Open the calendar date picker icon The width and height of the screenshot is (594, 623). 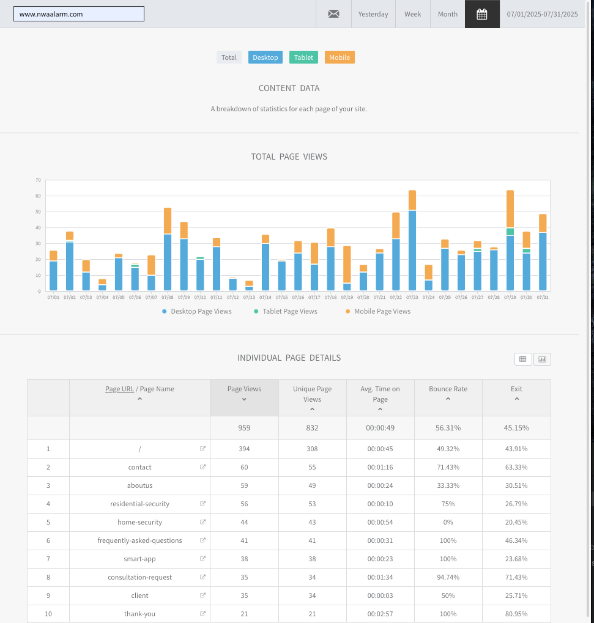coord(482,14)
